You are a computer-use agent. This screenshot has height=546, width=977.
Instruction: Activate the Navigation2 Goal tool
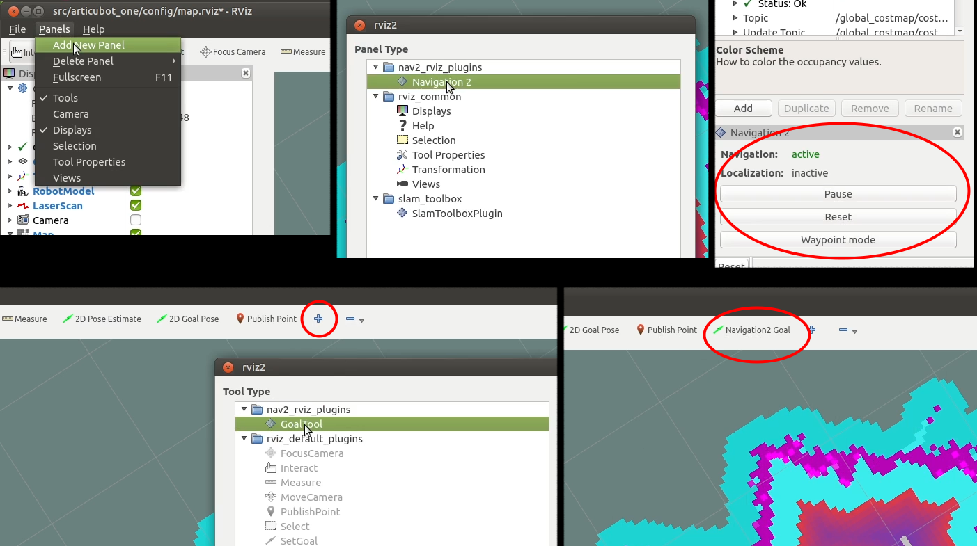click(751, 330)
